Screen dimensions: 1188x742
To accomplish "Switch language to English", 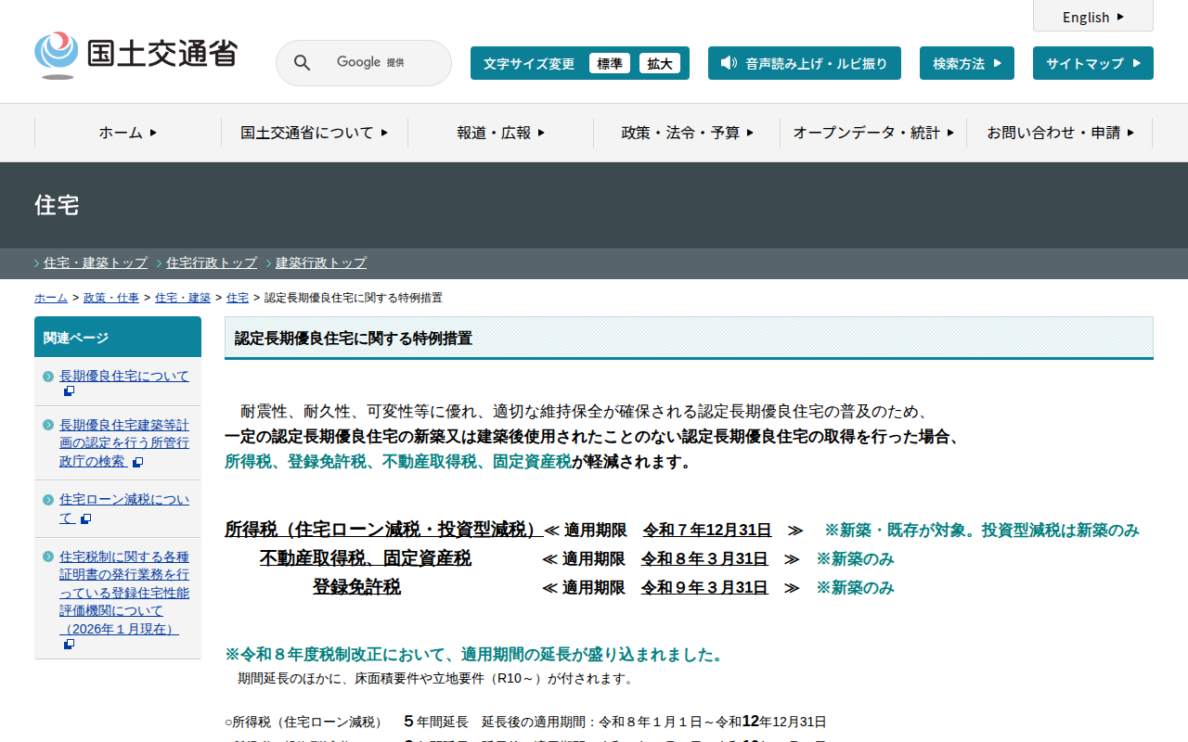I will [1093, 16].
